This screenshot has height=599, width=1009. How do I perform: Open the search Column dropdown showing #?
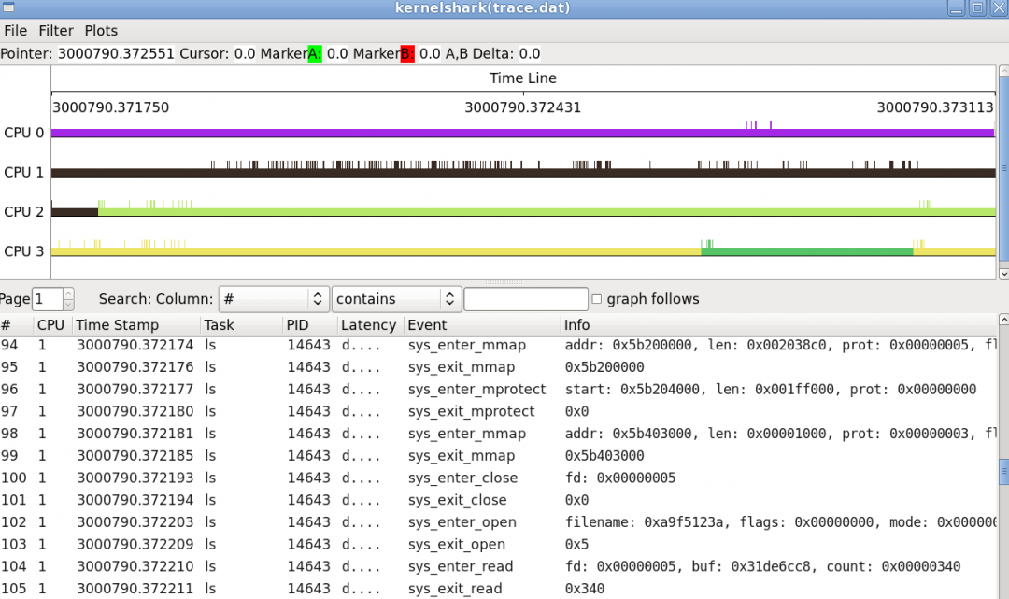pos(273,298)
